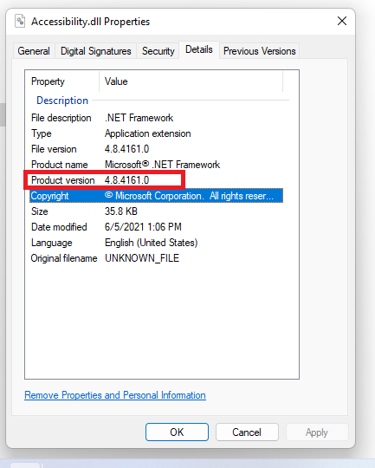Screen dimensions: 375x468
Task: Click the 6/5/2021 1:06 PM value
Action: pyautogui.click(x=143, y=227)
